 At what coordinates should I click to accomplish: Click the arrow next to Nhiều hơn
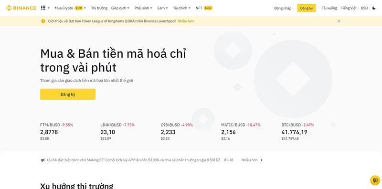coord(261,160)
